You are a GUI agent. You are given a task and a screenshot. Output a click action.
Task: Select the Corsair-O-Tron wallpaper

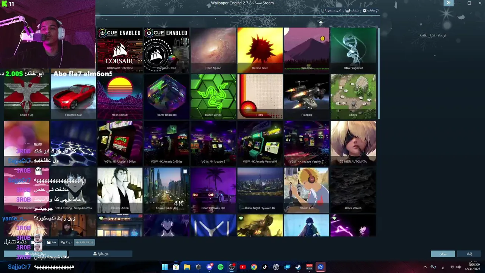point(166,50)
